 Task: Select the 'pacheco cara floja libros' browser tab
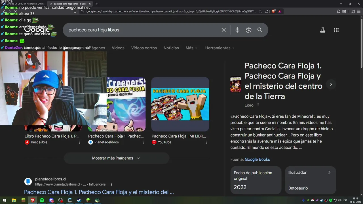pos(69,4)
